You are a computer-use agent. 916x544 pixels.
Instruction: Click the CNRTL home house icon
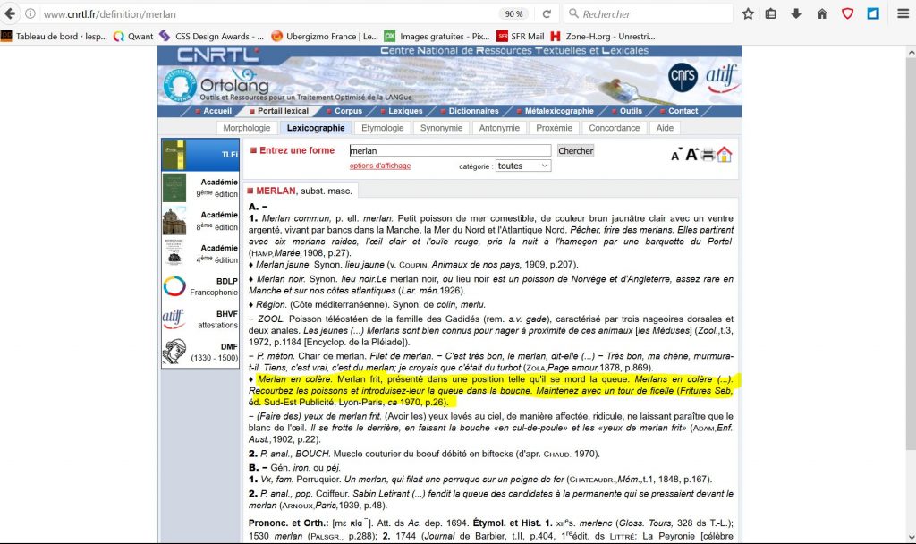pyautogui.click(x=724, y=154)
